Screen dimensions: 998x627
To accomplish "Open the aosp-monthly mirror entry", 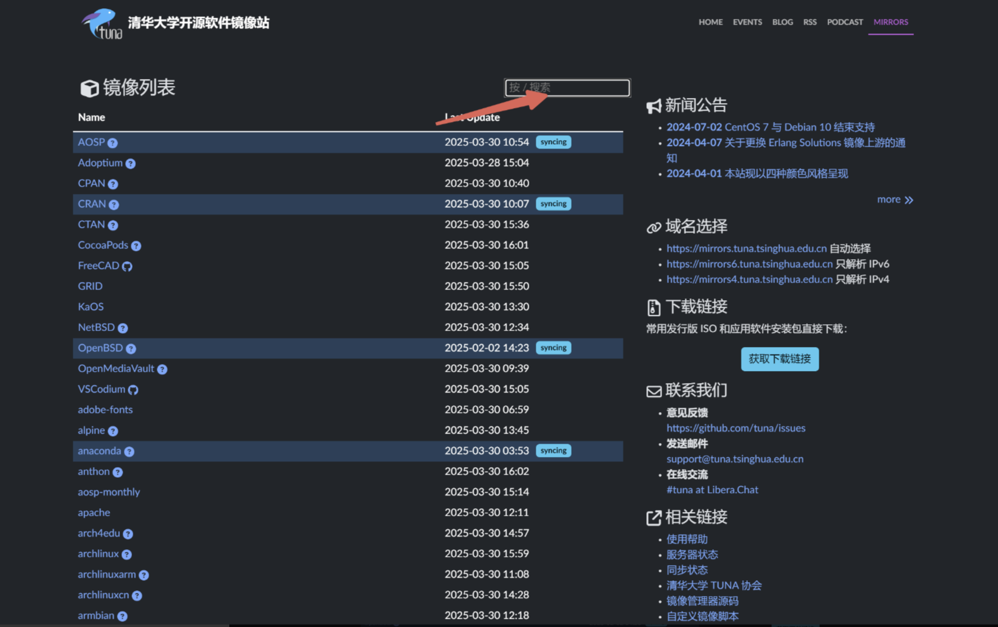I will tap(109, 492).
